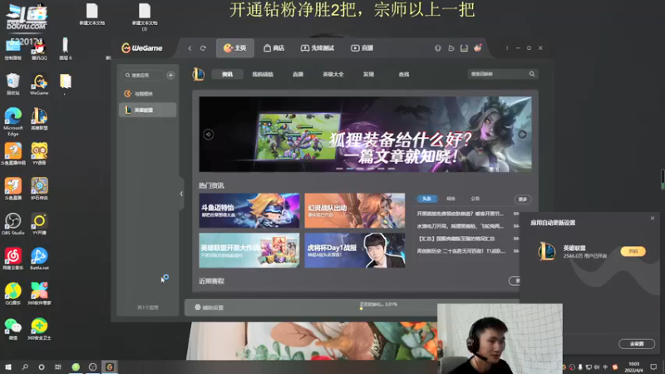Viewport: 665px width, 374px height.
Task: Switch to the 发现 tab
Action: pos(368,74)
